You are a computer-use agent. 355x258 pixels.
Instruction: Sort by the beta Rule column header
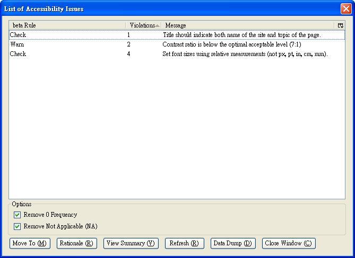[67, 25]
